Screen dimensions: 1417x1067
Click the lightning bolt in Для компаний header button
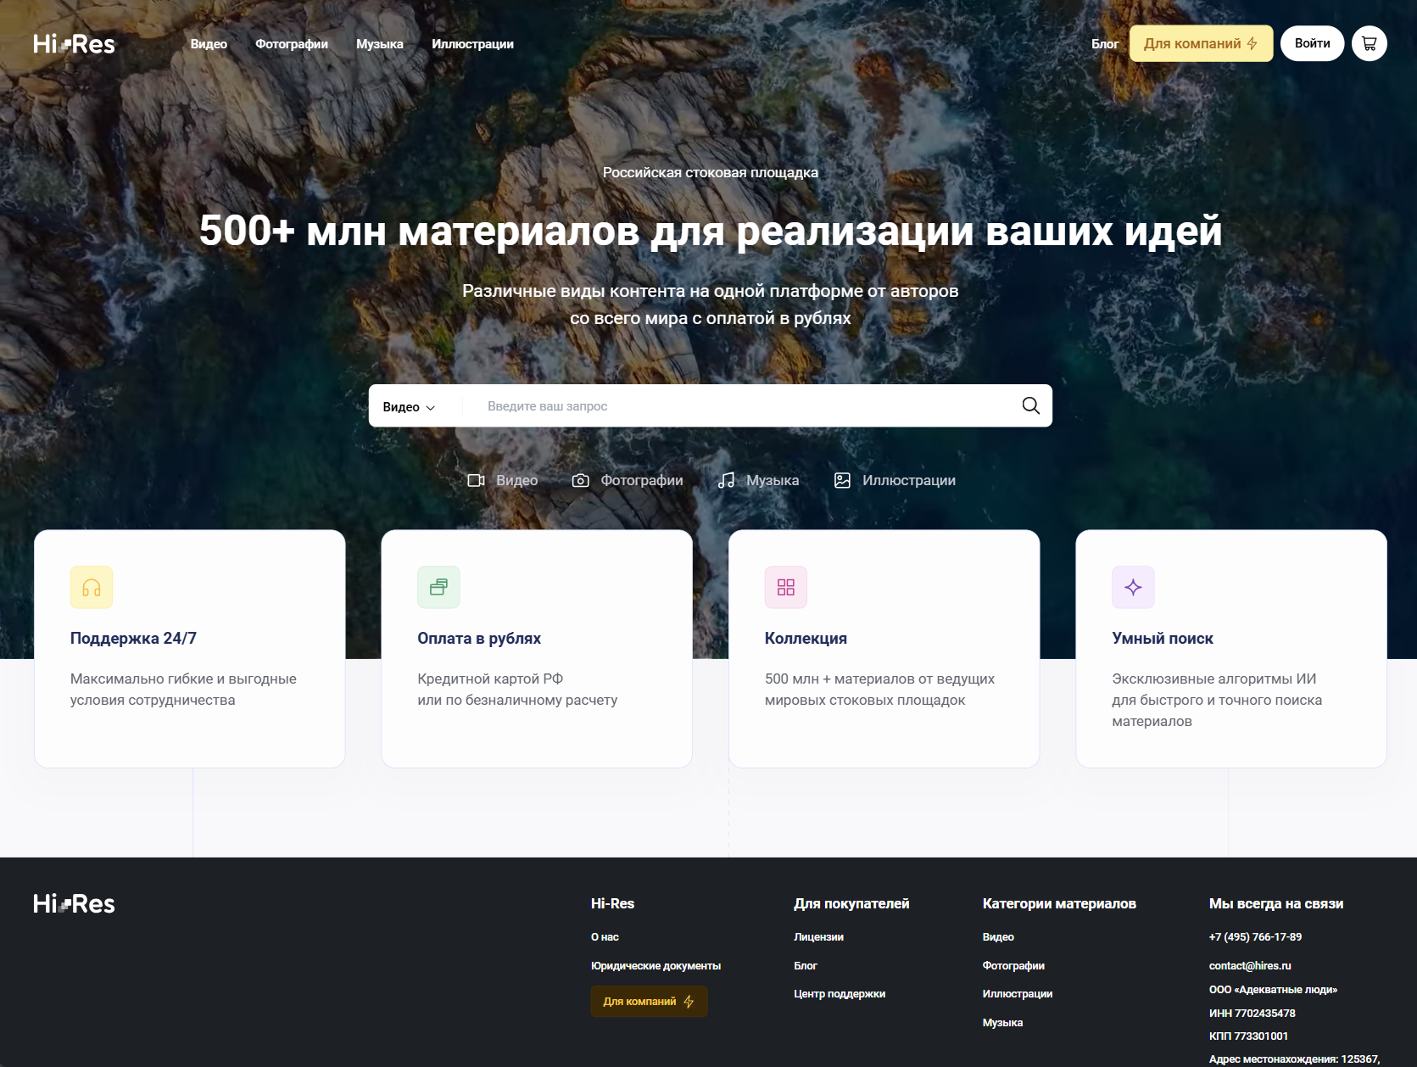1252,43
